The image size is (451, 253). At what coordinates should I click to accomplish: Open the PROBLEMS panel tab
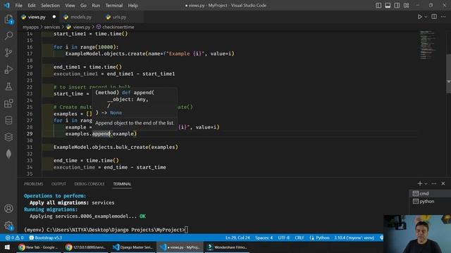coord(33,184)
